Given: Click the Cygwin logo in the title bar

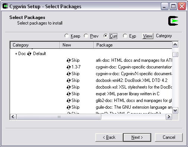Looking at the screenshot, I should 5,6.
